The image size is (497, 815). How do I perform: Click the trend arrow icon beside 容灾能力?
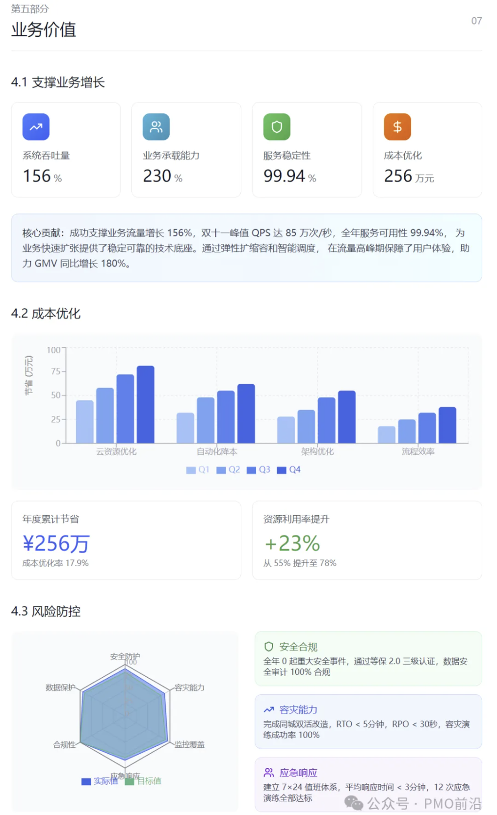pyautogui.click(x=268, y=710)
